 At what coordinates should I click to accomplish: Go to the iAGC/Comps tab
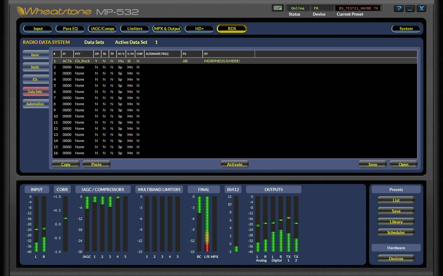(103, 29)
